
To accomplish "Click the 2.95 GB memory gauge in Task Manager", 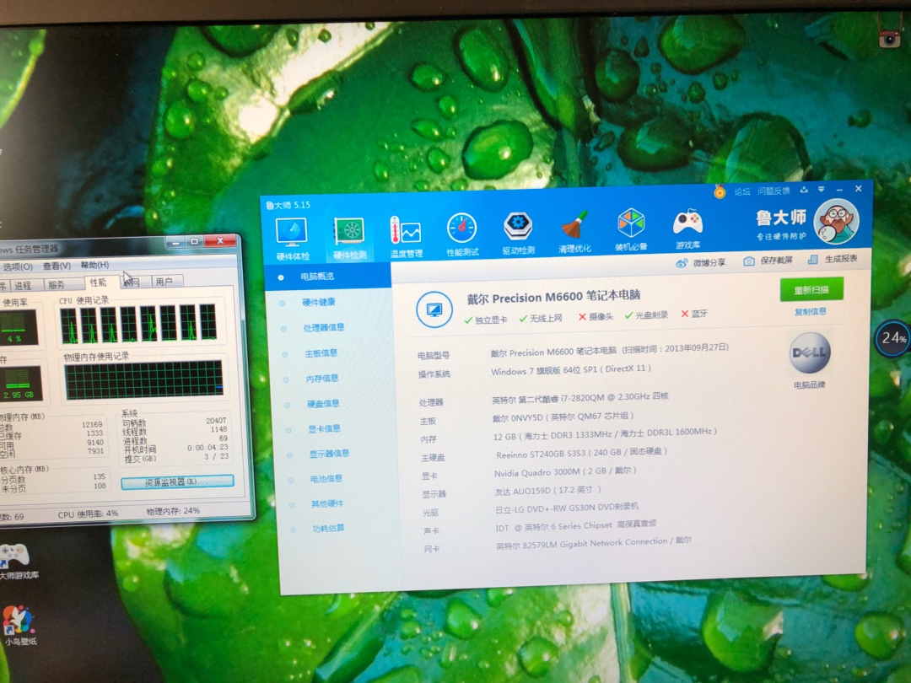I will coord(20,384).
